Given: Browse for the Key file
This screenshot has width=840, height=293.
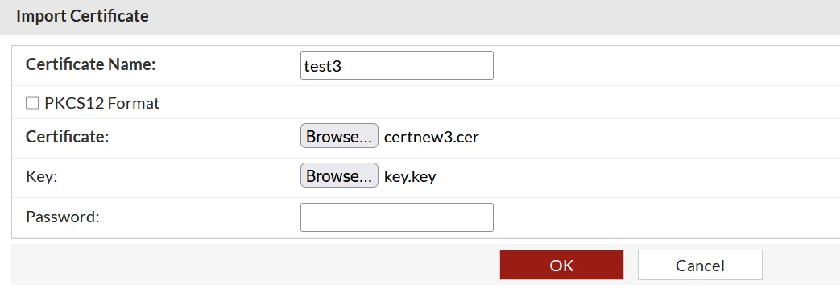Looking at the screenshot, I should (x=339, y=176).
